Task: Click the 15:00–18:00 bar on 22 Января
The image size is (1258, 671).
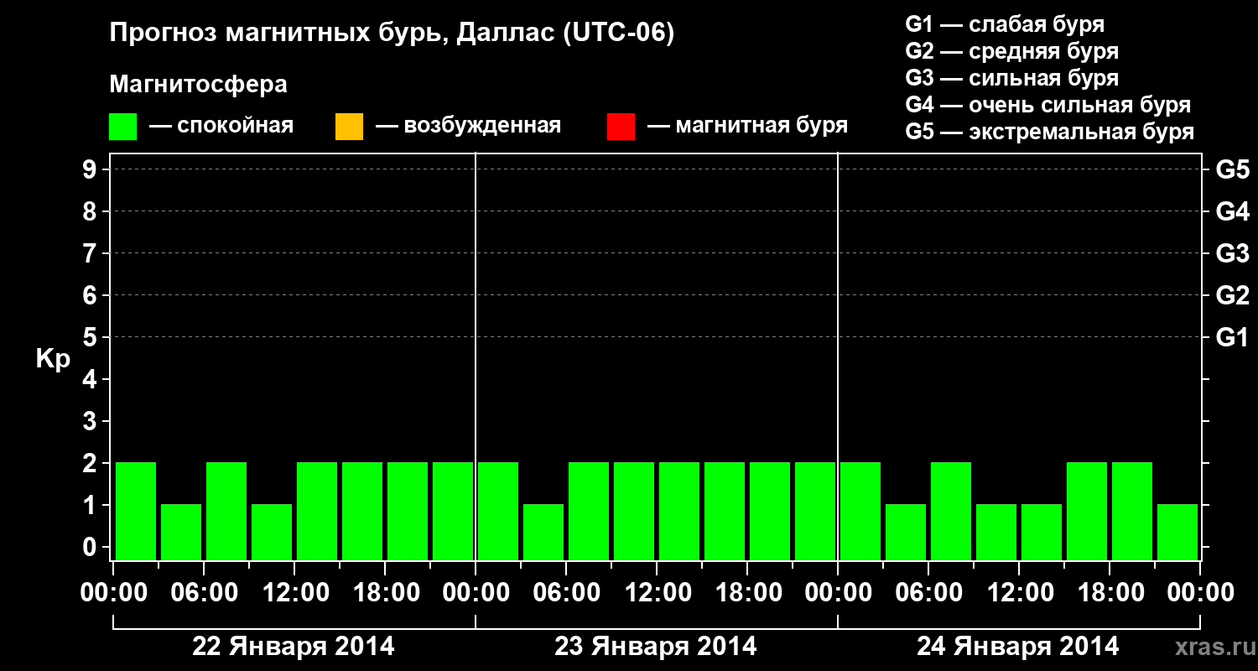Action: click(x=362, y=511)
